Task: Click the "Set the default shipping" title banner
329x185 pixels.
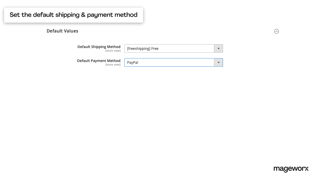Action: (73, 15)
